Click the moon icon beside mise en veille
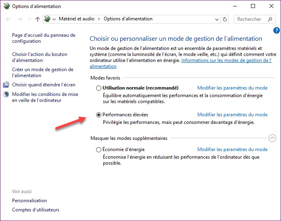The image size is (281, 221). pos(6,94)
